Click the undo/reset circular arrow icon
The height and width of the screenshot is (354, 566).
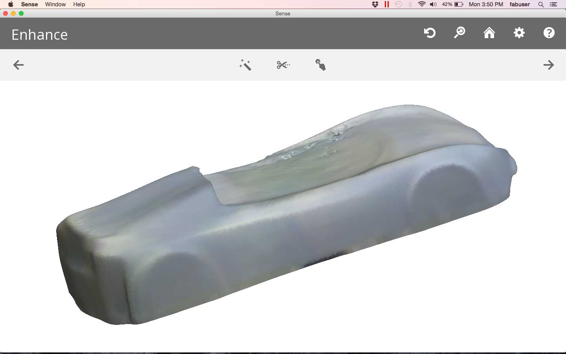tap(430, 33)
